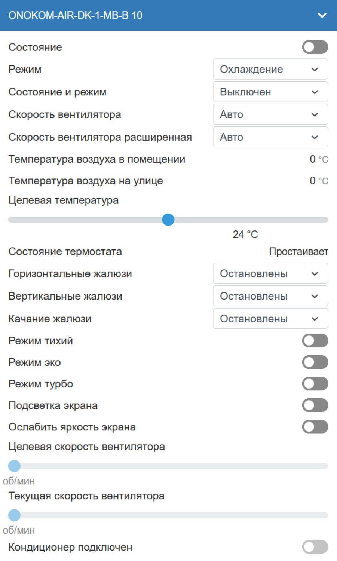Toggle the Подсветка экрана switch
This screenshot has height=561, width=337.
315,405
